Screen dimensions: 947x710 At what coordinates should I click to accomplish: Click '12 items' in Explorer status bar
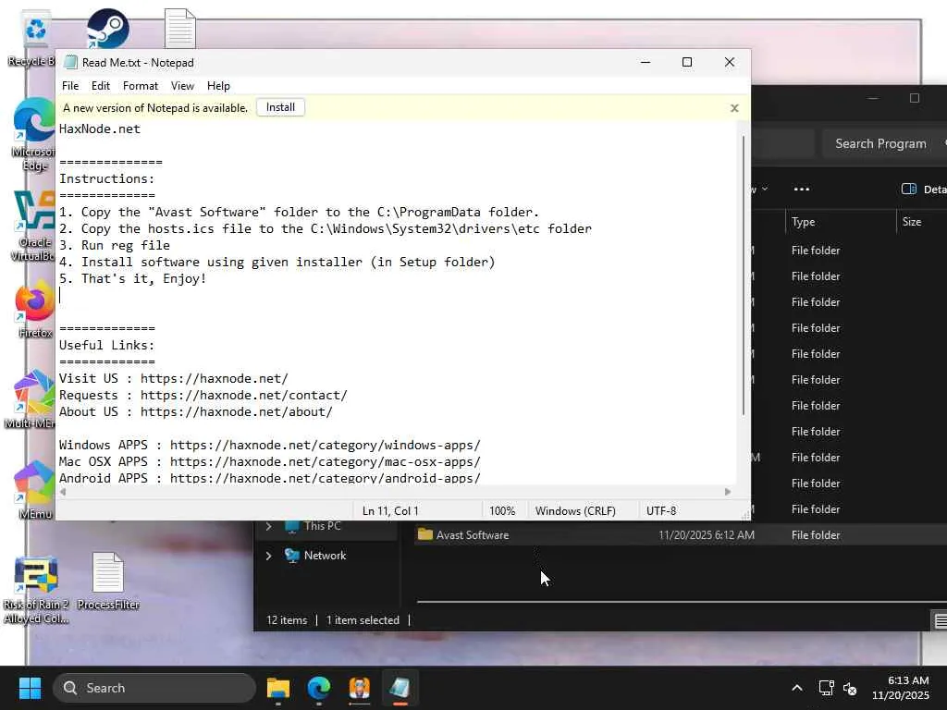[x=287, y=620]
